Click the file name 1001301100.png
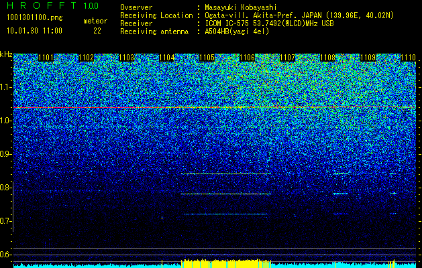422x268 pixels. (35, 18)
